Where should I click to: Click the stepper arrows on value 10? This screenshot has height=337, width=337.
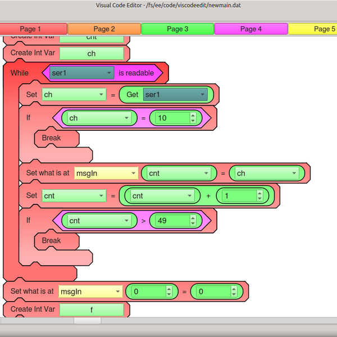coord(193,118)
